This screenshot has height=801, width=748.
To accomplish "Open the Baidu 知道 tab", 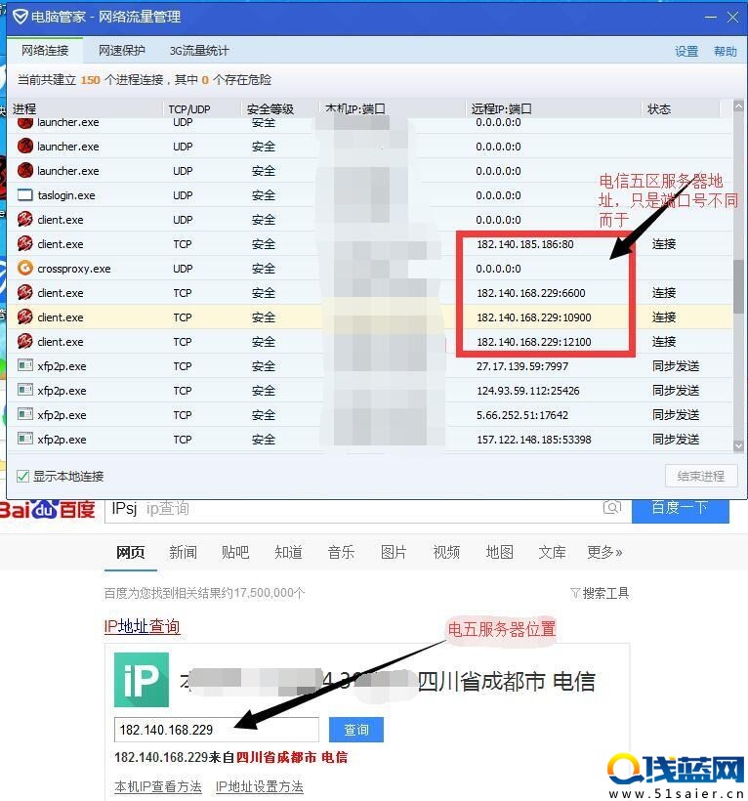I will point(288,552).
